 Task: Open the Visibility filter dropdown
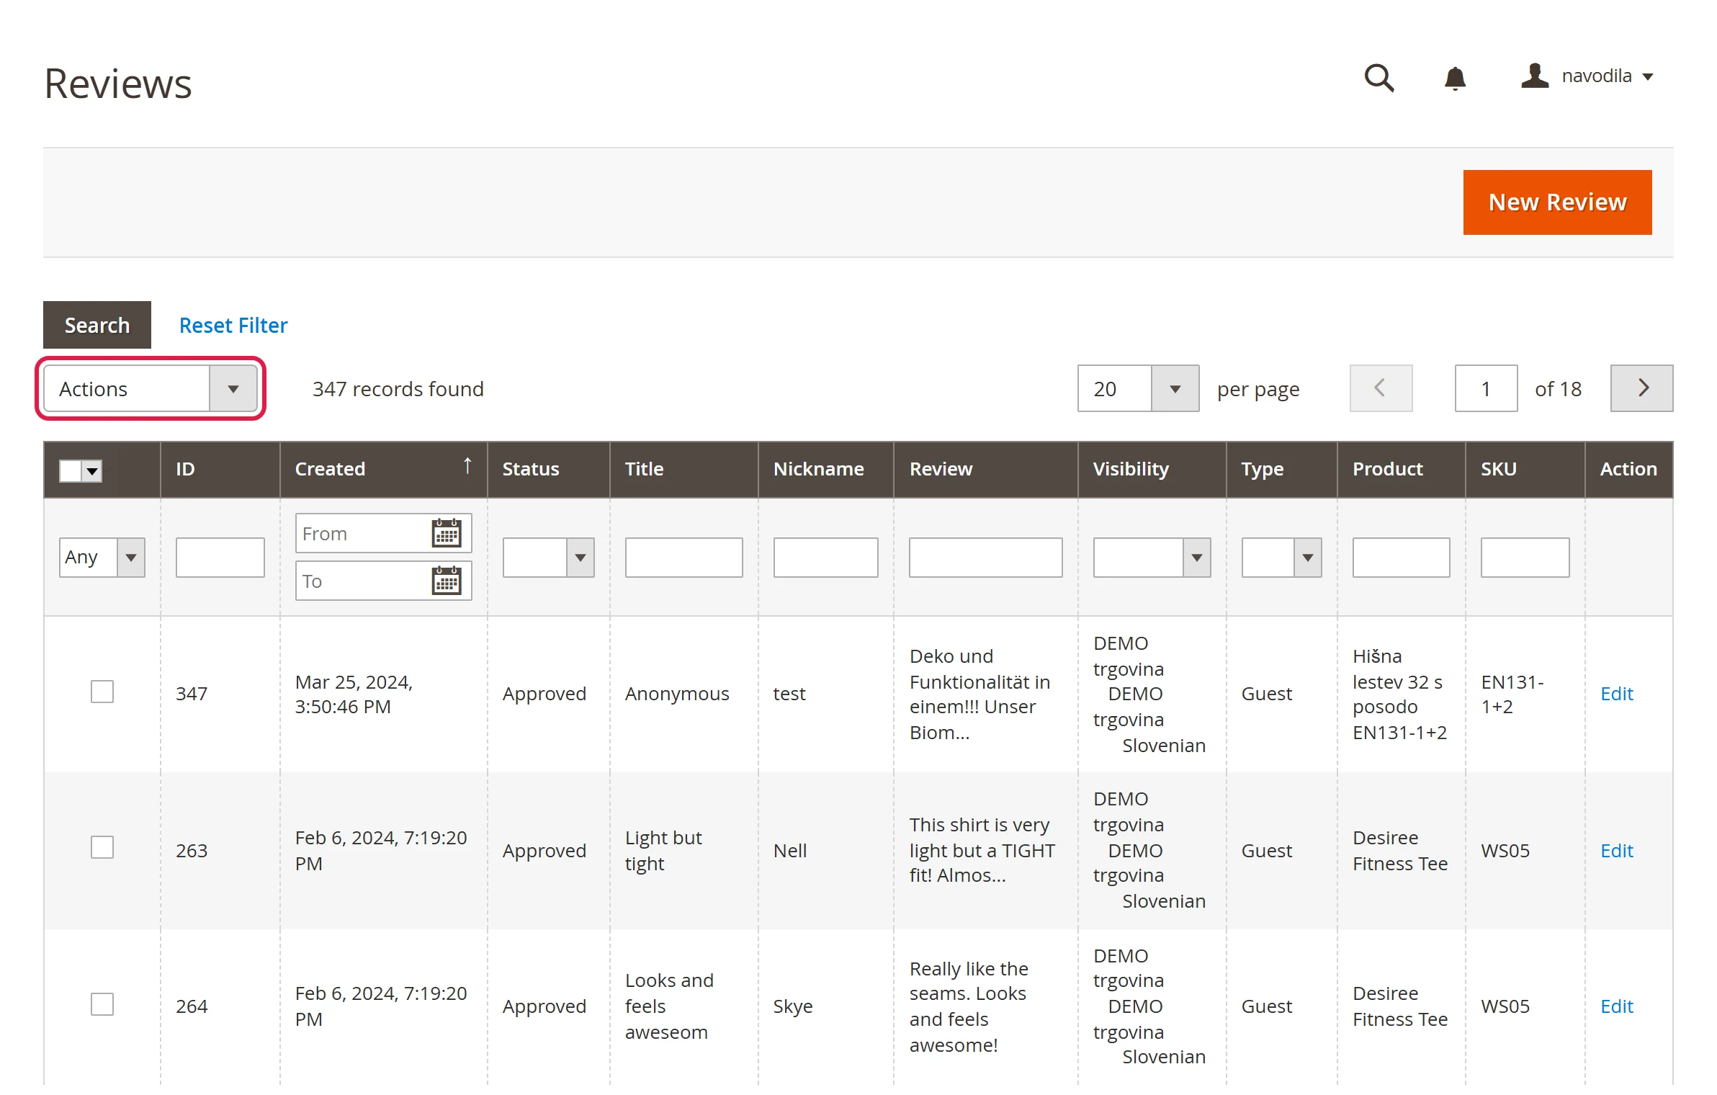coord(1152,557)
